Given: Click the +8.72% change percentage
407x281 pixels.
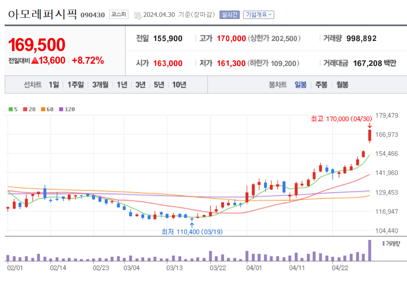Looking at the screenshot, I should click(88, 60).
